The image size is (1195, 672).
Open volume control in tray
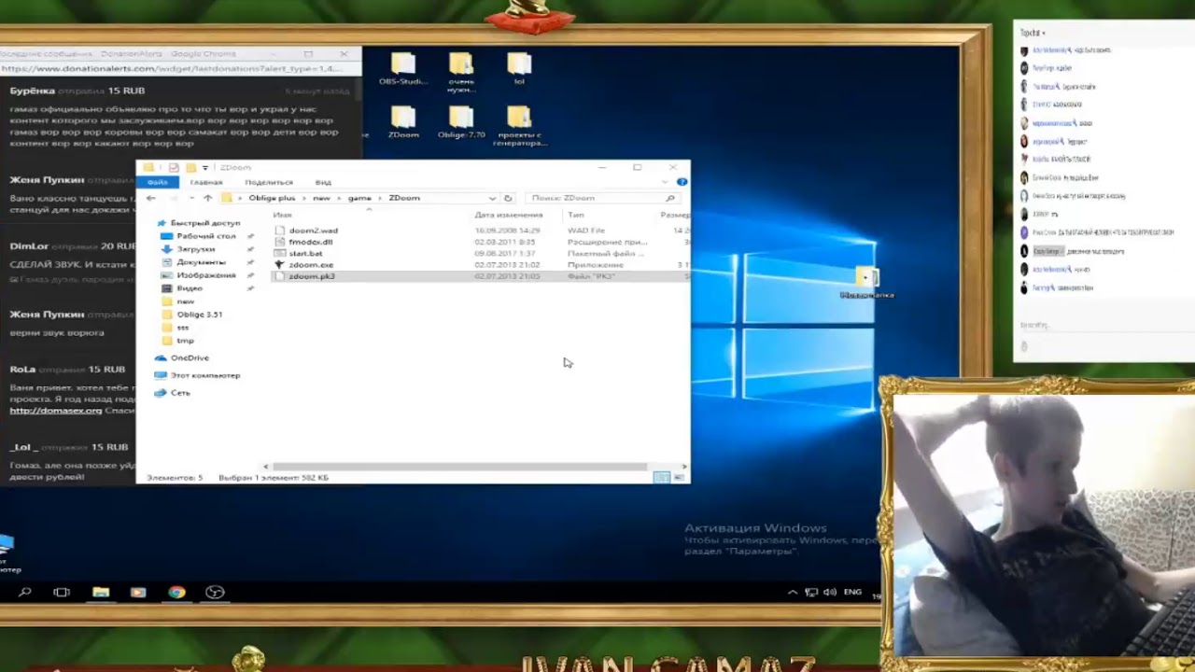[x=828, y=592]
